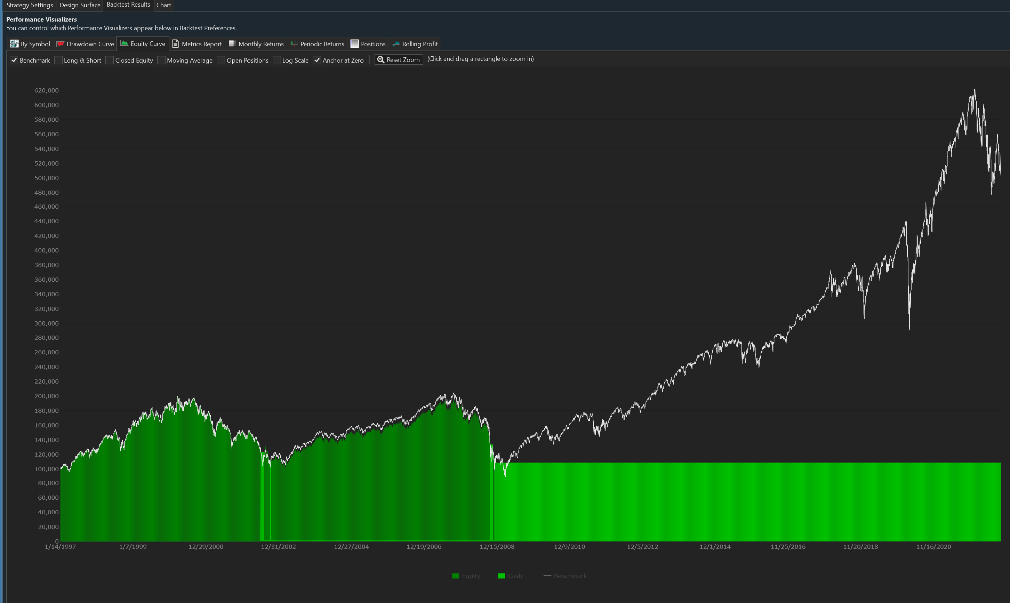The height and width of the screenshot is (603, 1010).
Task: Enable the Log Scale checkbox
Action: click(x=277, y=60)
